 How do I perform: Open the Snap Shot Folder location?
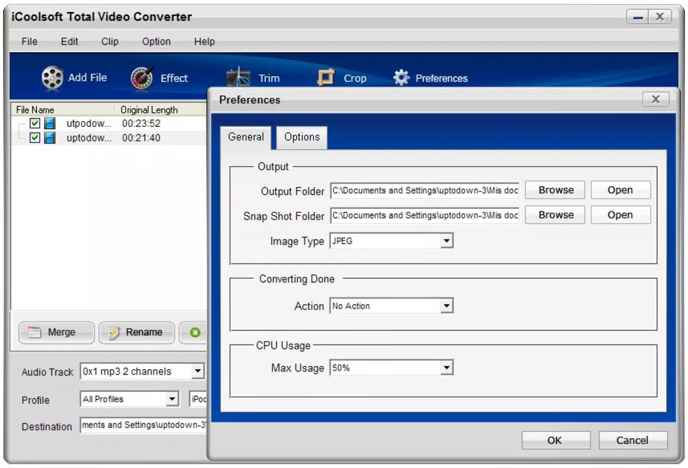[x=620, y=215]
